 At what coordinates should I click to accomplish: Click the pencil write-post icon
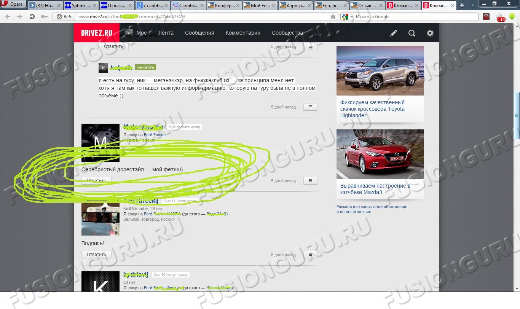pos(394,33)
